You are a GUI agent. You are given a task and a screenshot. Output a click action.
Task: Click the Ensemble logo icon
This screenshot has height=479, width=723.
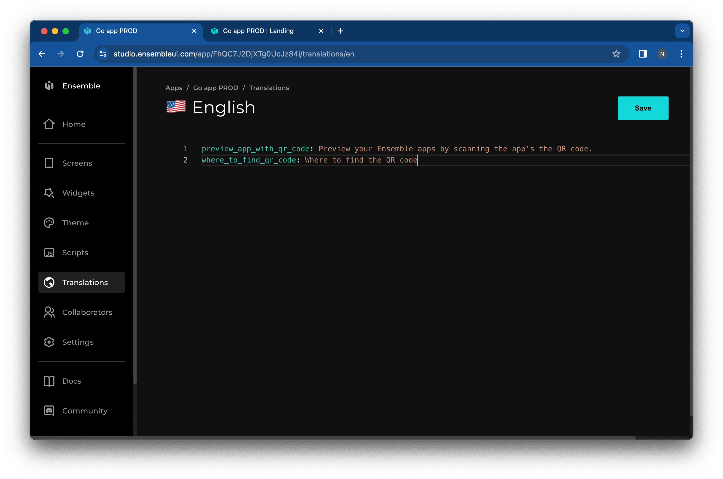tap(50, 86)
